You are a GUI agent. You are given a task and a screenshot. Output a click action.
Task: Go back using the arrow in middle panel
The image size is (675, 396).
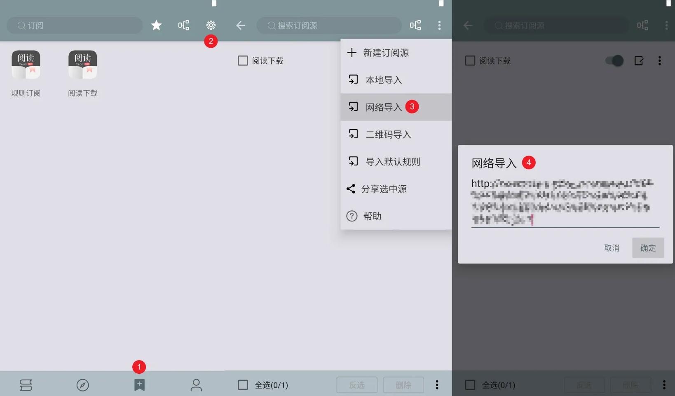pos(241,26)
